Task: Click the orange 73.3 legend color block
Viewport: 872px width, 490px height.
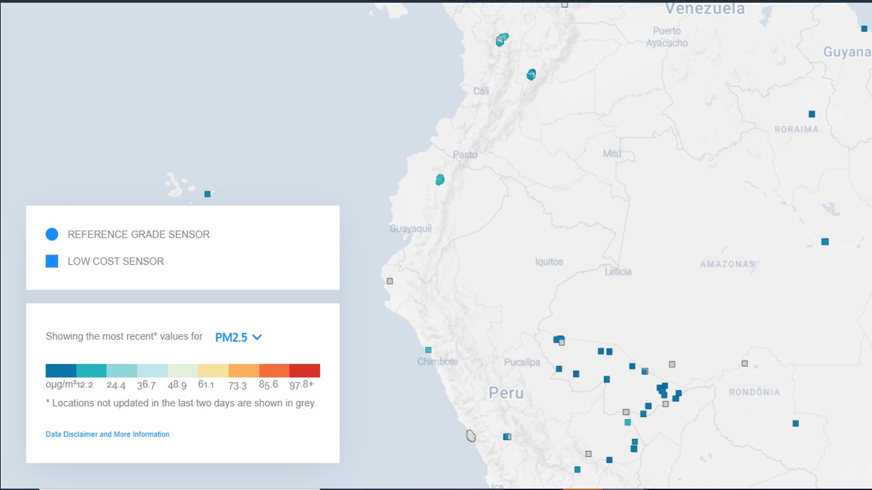Action: tap(244, 371)
